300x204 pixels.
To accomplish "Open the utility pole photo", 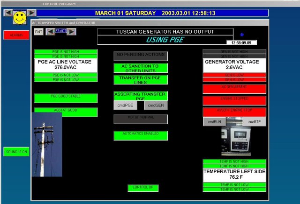I will click(x=47, y=144).
